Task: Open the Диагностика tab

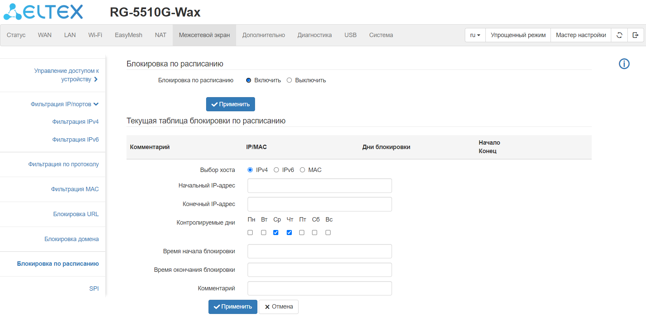Action: click(x=314, y=35)
